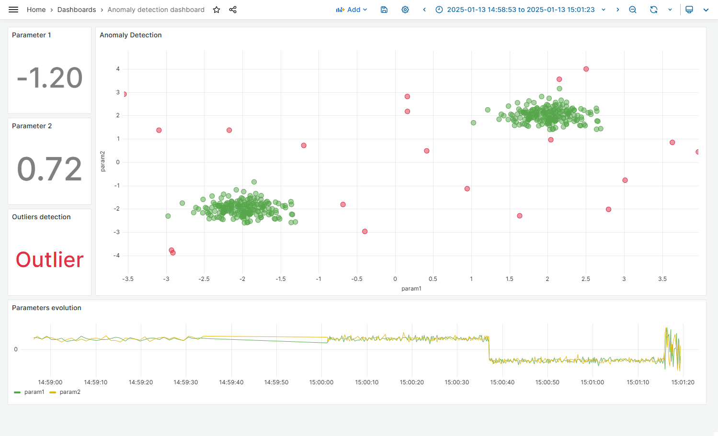Go to Home breadcrumb

[x=36, y=10]
